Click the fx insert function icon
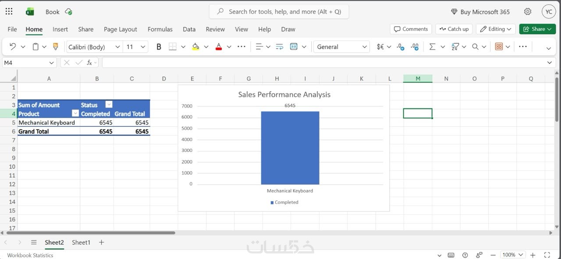Screen dimensions: 561x259 [x=89, y=63]
